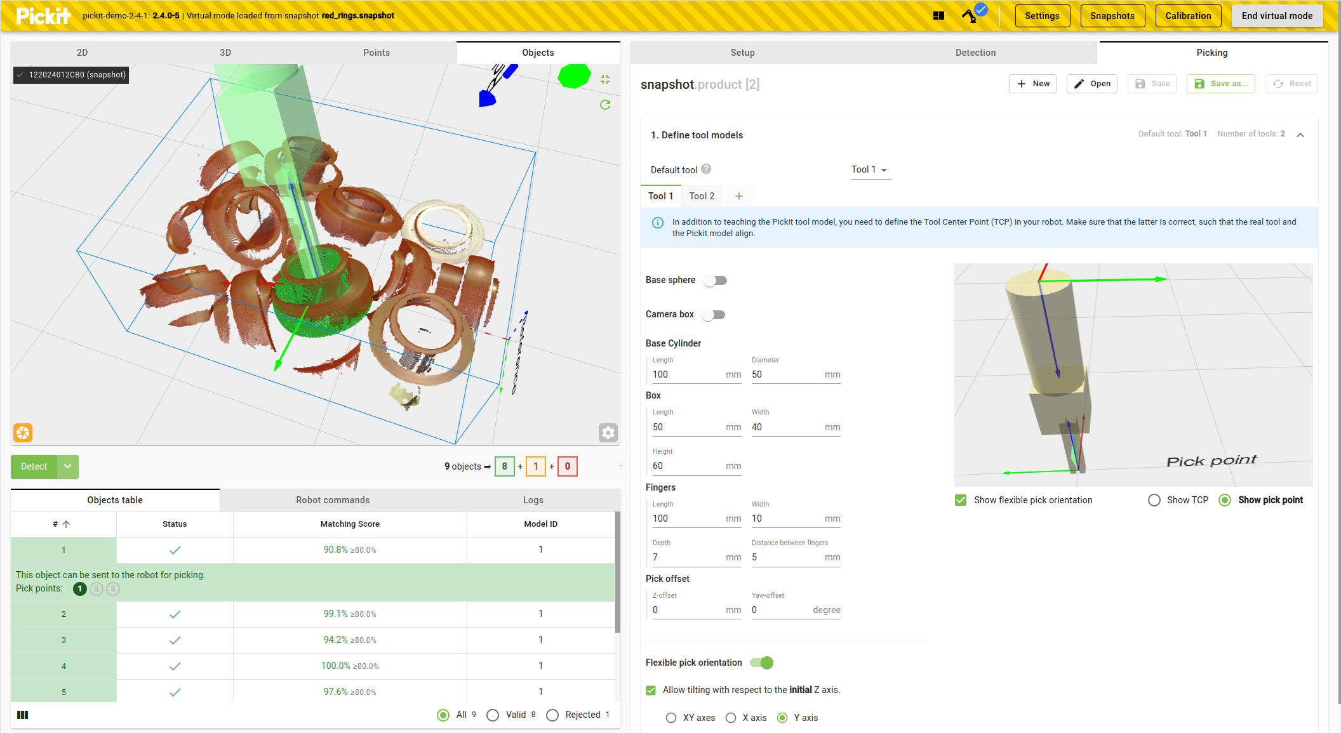
Task: Add a new tool with plus tab
Action: click(738, 196)
